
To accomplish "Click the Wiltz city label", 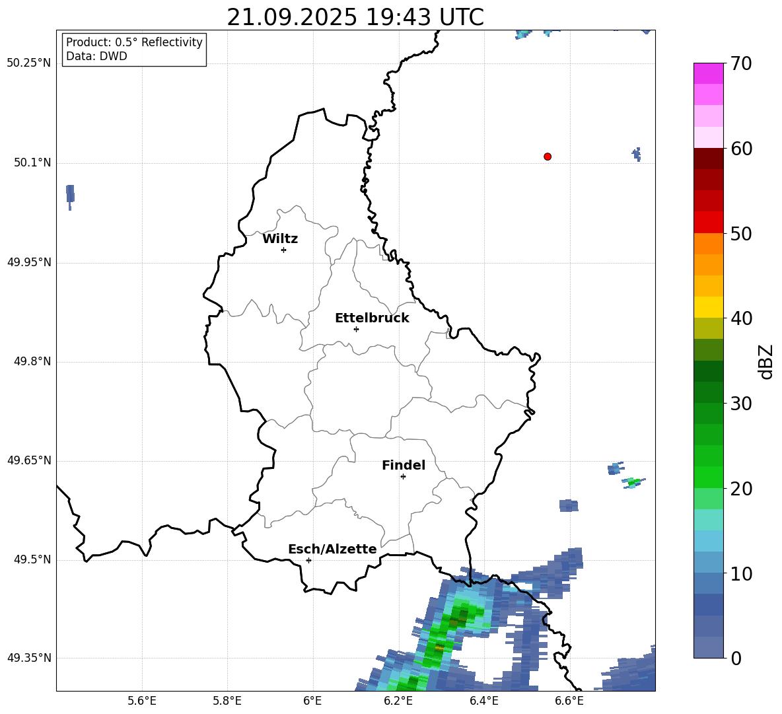I will click(280, 239).
